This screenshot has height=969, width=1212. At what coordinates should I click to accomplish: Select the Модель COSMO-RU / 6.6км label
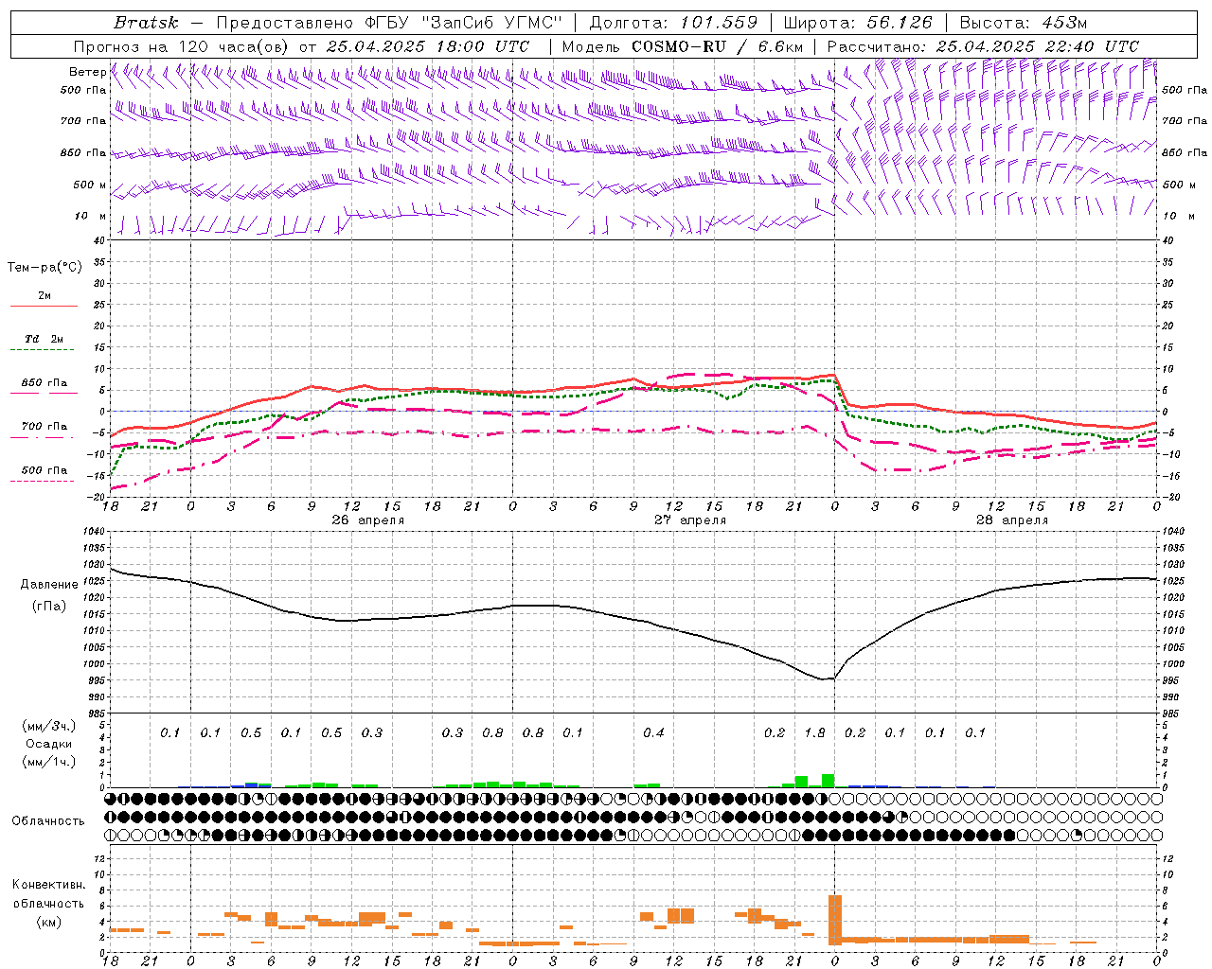[683, 46]
